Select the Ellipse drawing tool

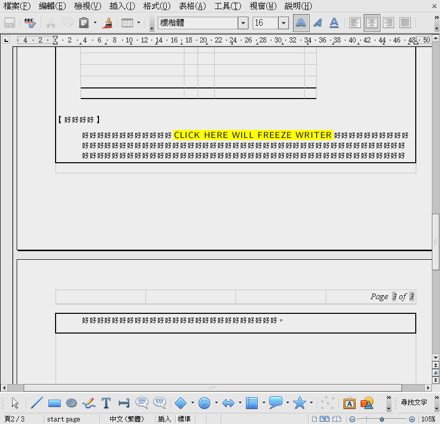pyautogui.click(x=71, y=403)
